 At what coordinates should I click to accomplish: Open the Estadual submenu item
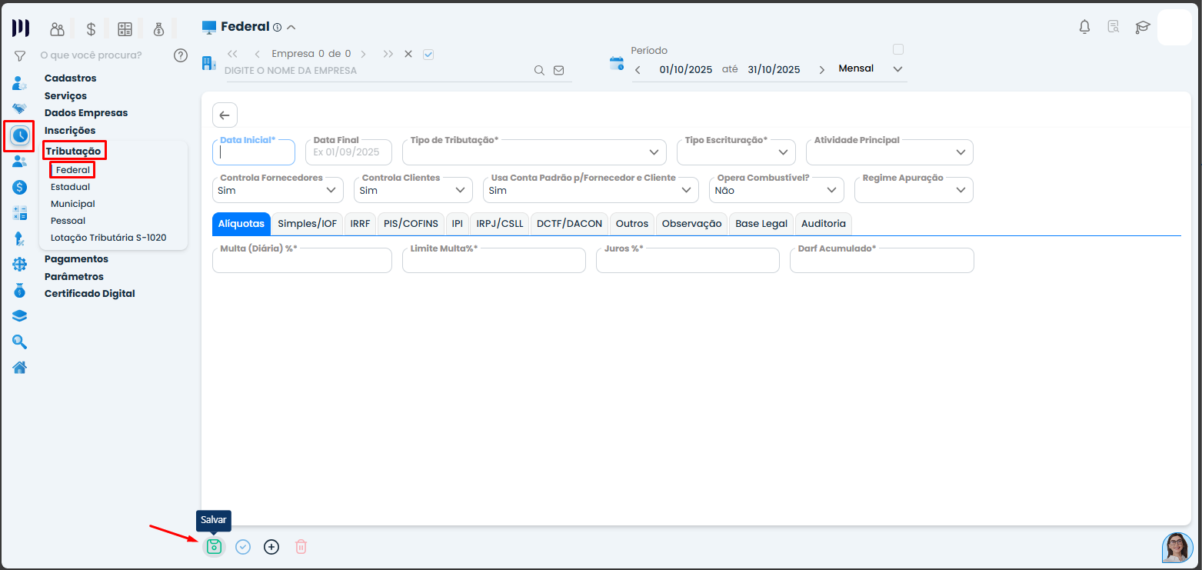coord(70,187)
